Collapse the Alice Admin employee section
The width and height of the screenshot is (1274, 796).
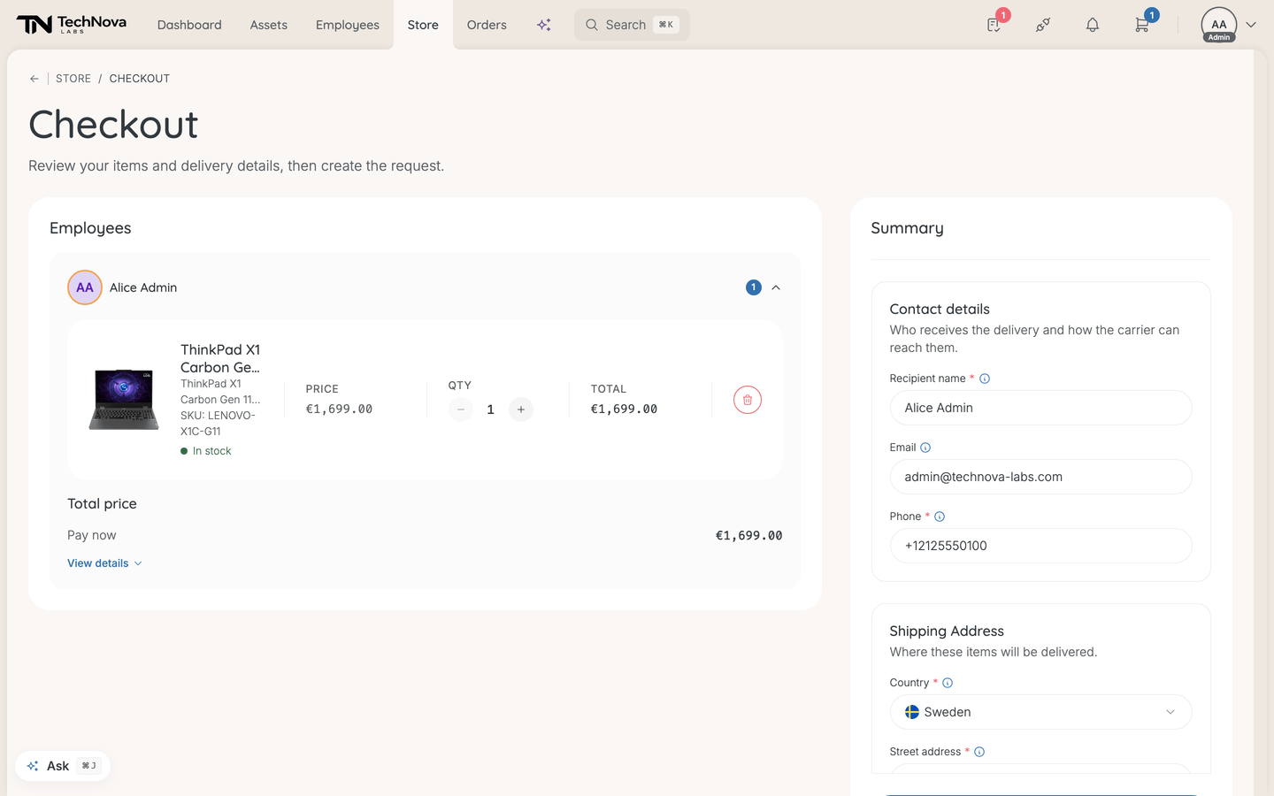776,287
